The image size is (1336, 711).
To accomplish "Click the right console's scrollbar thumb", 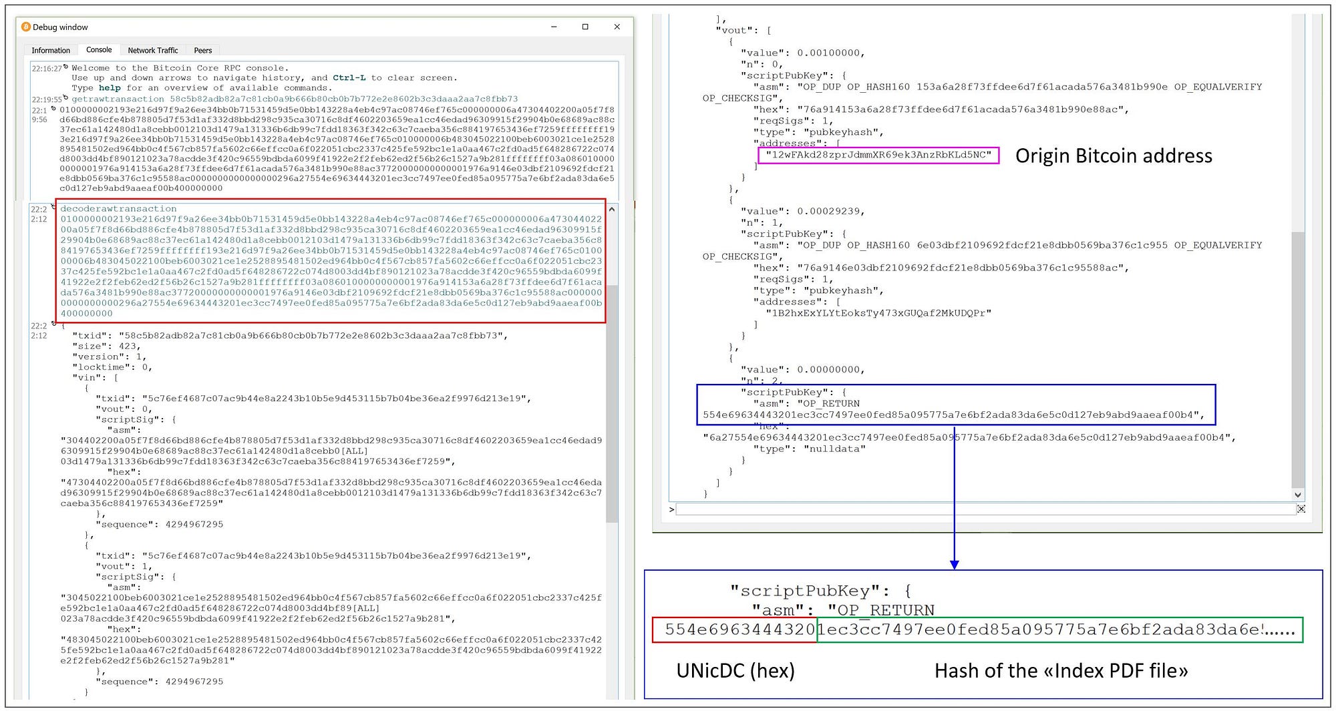I will click(1297, 361).
